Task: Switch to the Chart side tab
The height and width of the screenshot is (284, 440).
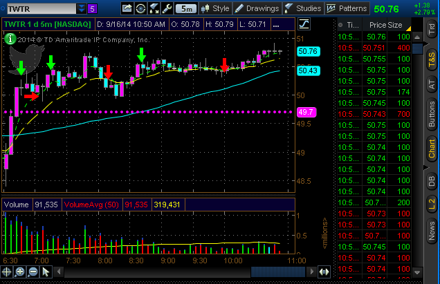Action: (x=432, y=149)
